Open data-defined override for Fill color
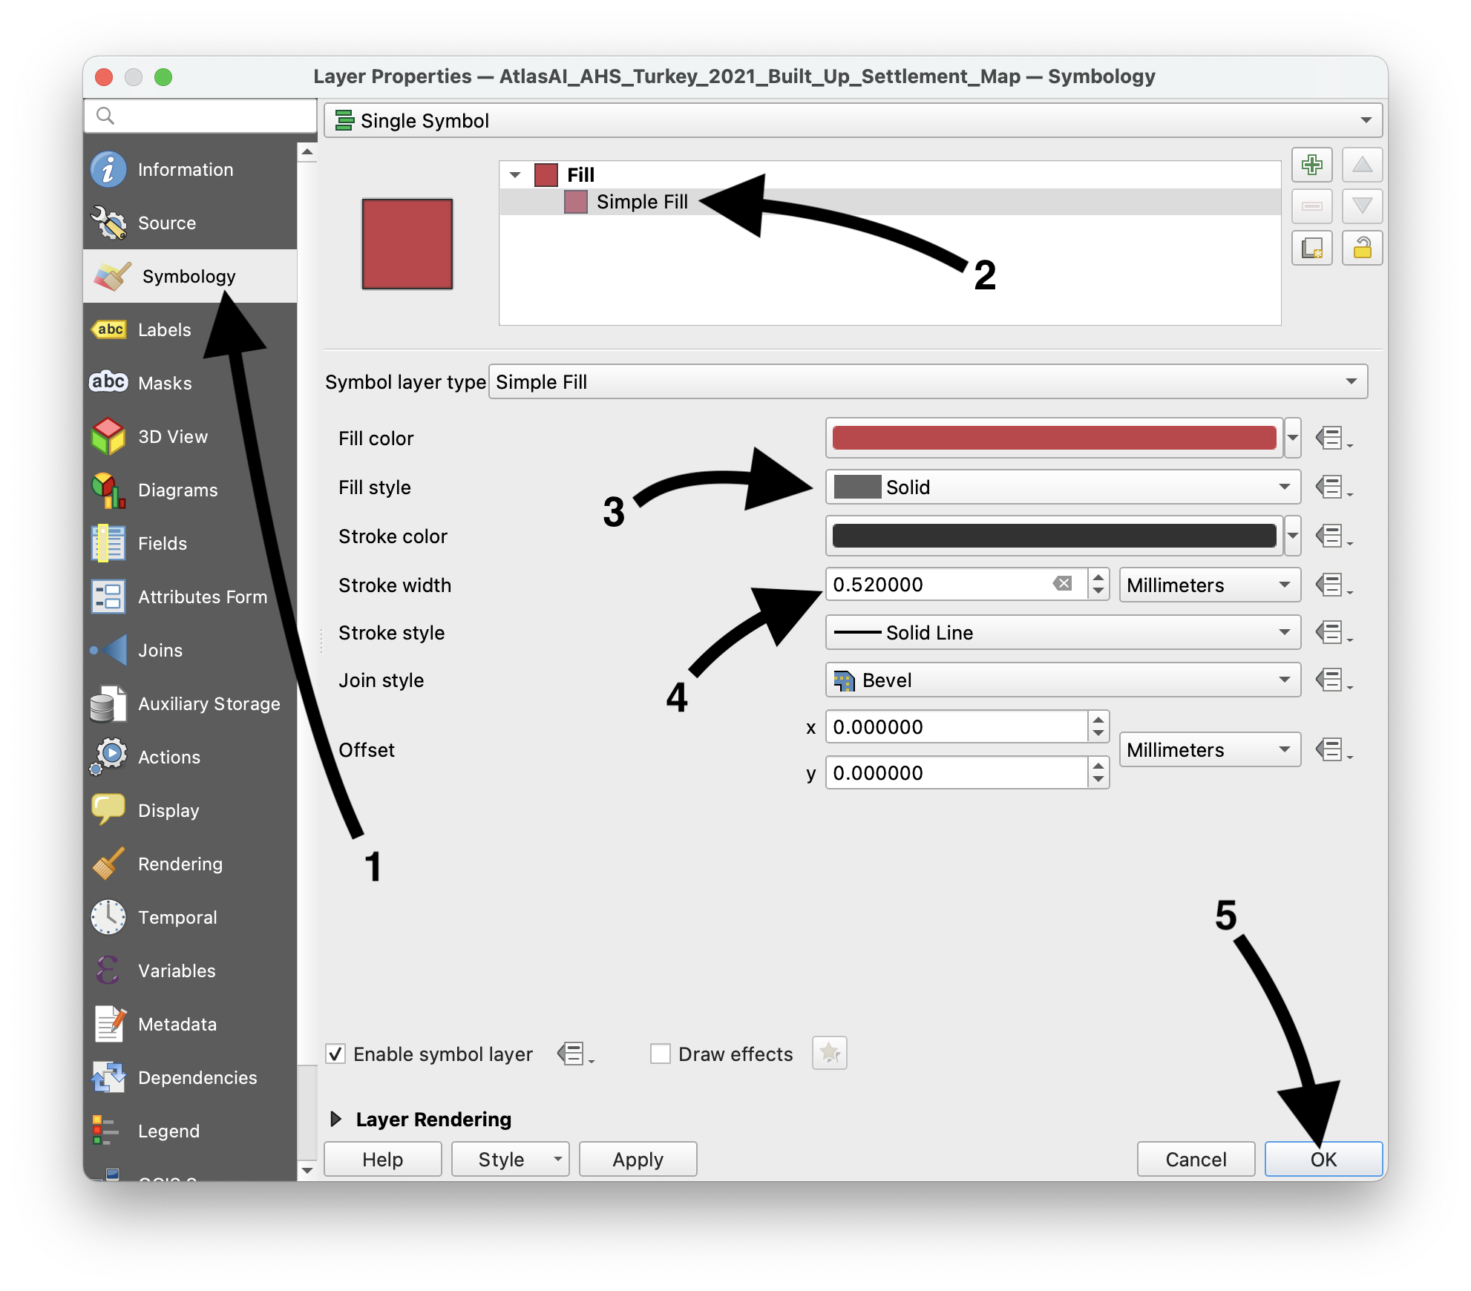Viewport: 1471px width, 1291px height. click(1333, 438)
